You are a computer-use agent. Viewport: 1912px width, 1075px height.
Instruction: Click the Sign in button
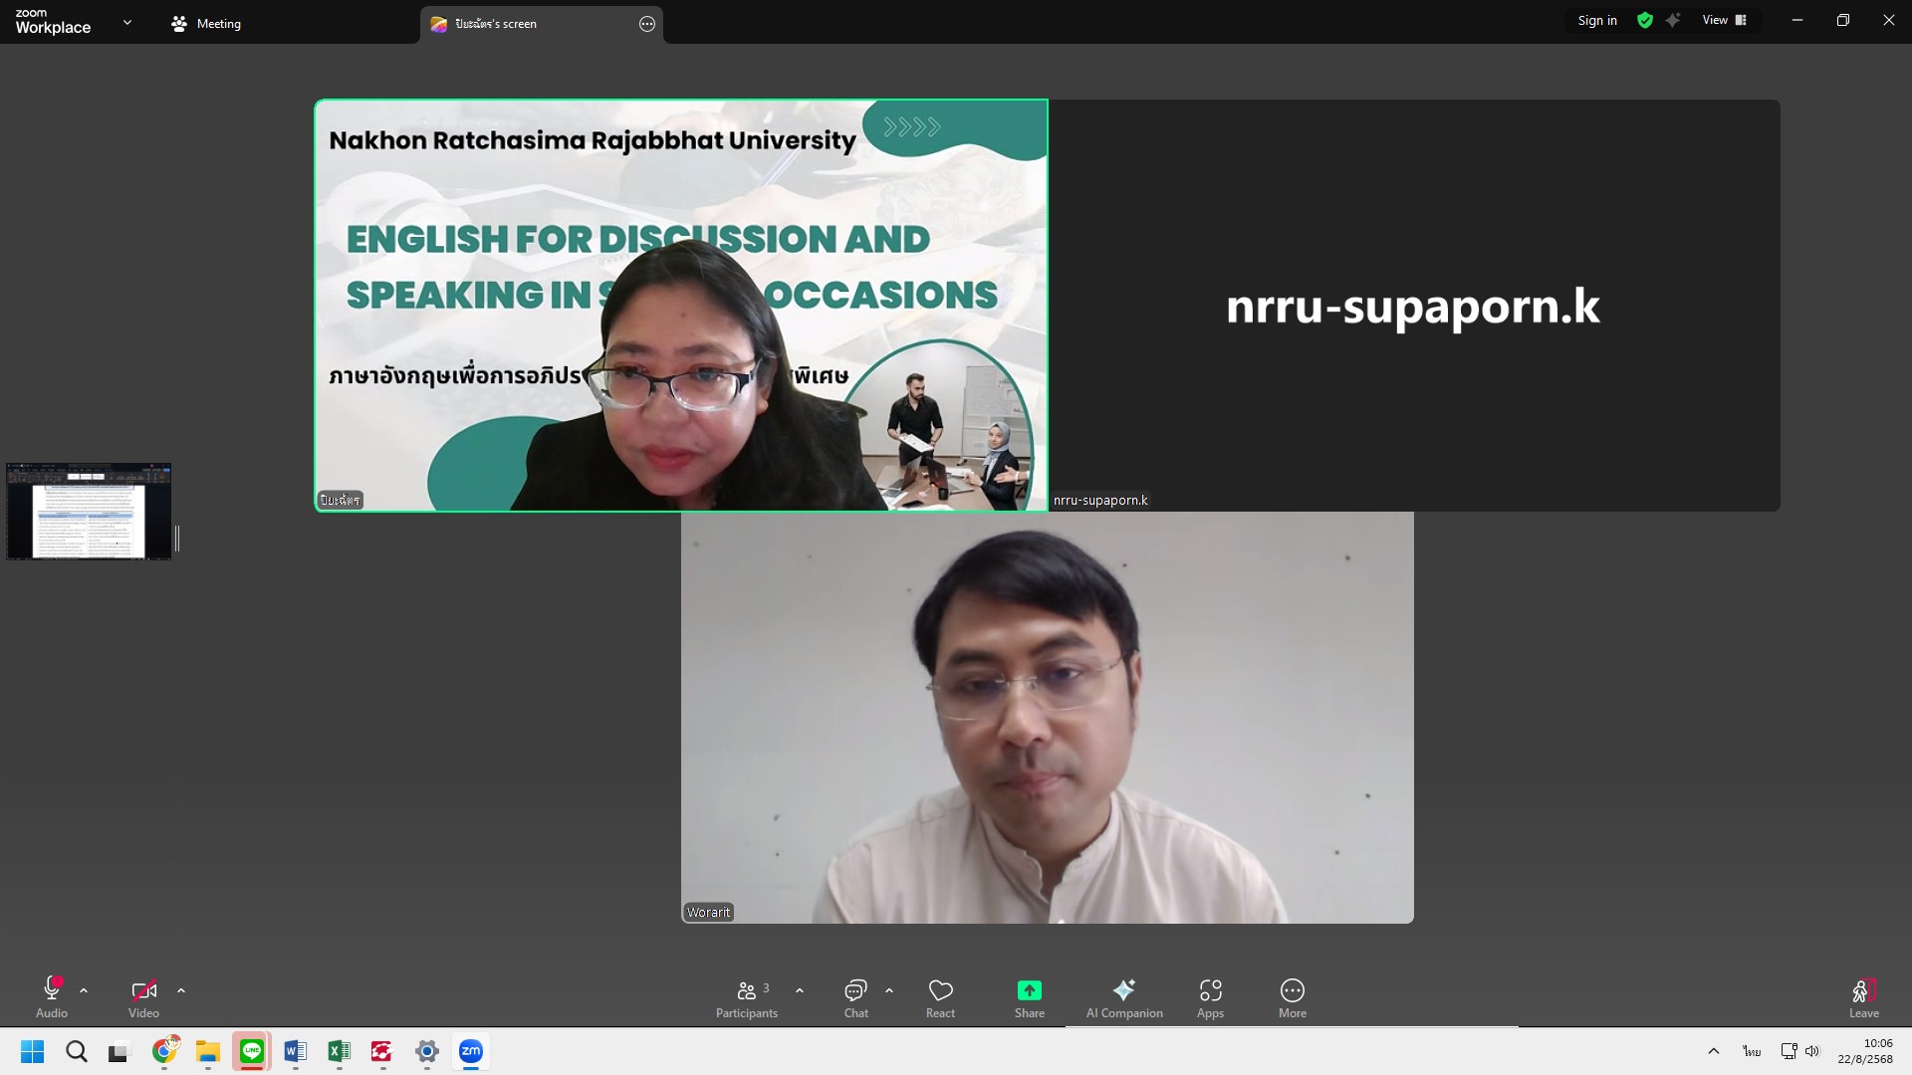tap(1597, 20)
